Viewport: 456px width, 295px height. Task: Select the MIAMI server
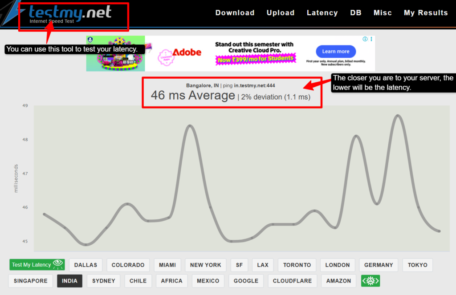(x=167, y=265)
